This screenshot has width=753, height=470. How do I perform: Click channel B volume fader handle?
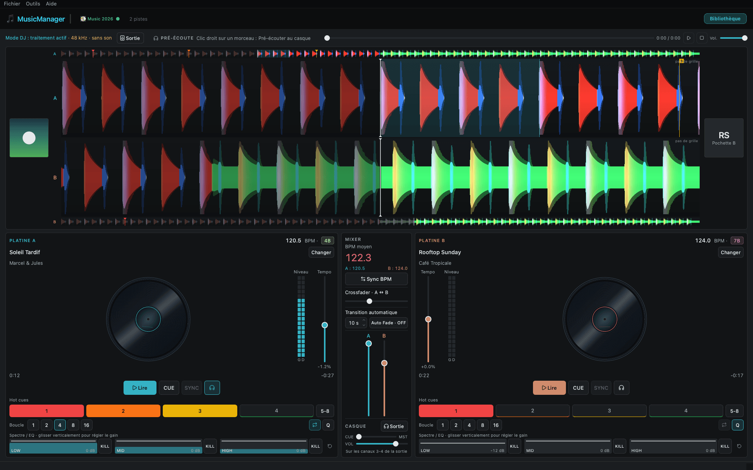[x=384, y=363]
